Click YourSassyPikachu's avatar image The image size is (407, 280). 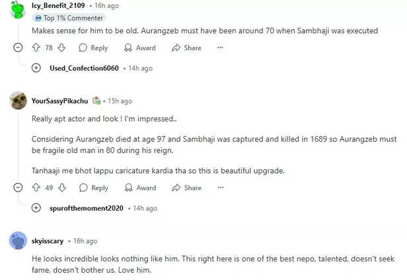(x=18, y=100)
